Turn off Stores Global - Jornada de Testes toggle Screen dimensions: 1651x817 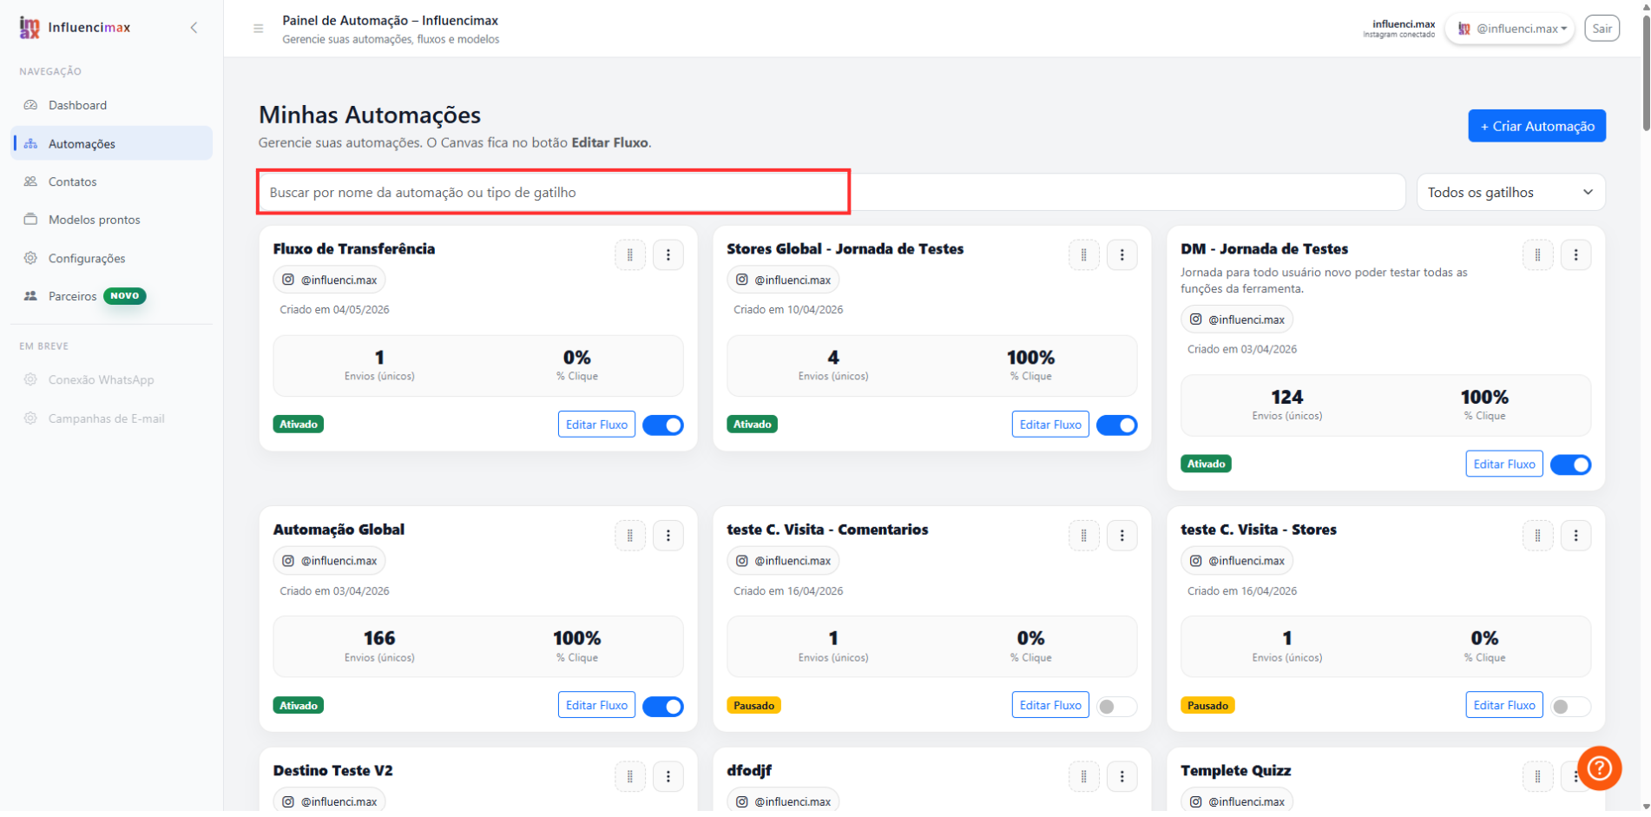tap(1117, 425)
